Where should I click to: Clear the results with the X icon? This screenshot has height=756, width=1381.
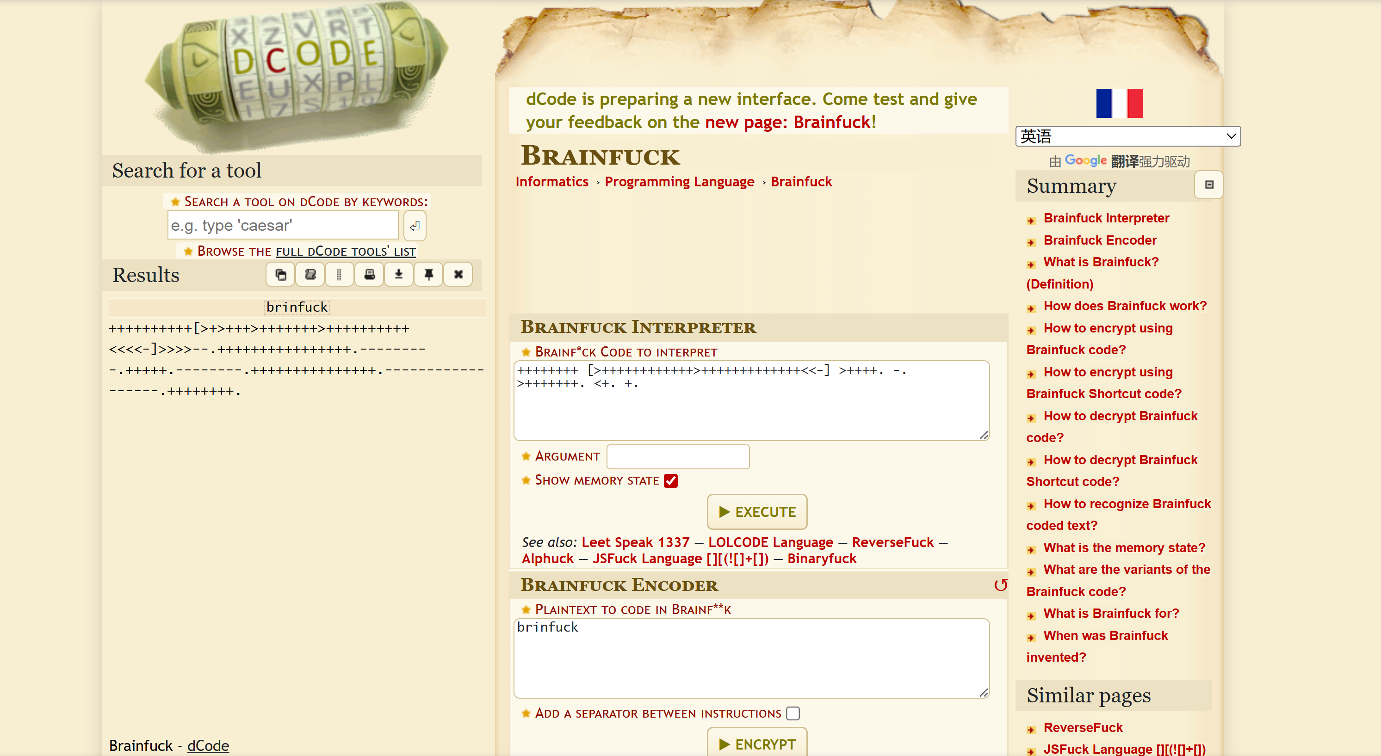click(x=458, y=275)
